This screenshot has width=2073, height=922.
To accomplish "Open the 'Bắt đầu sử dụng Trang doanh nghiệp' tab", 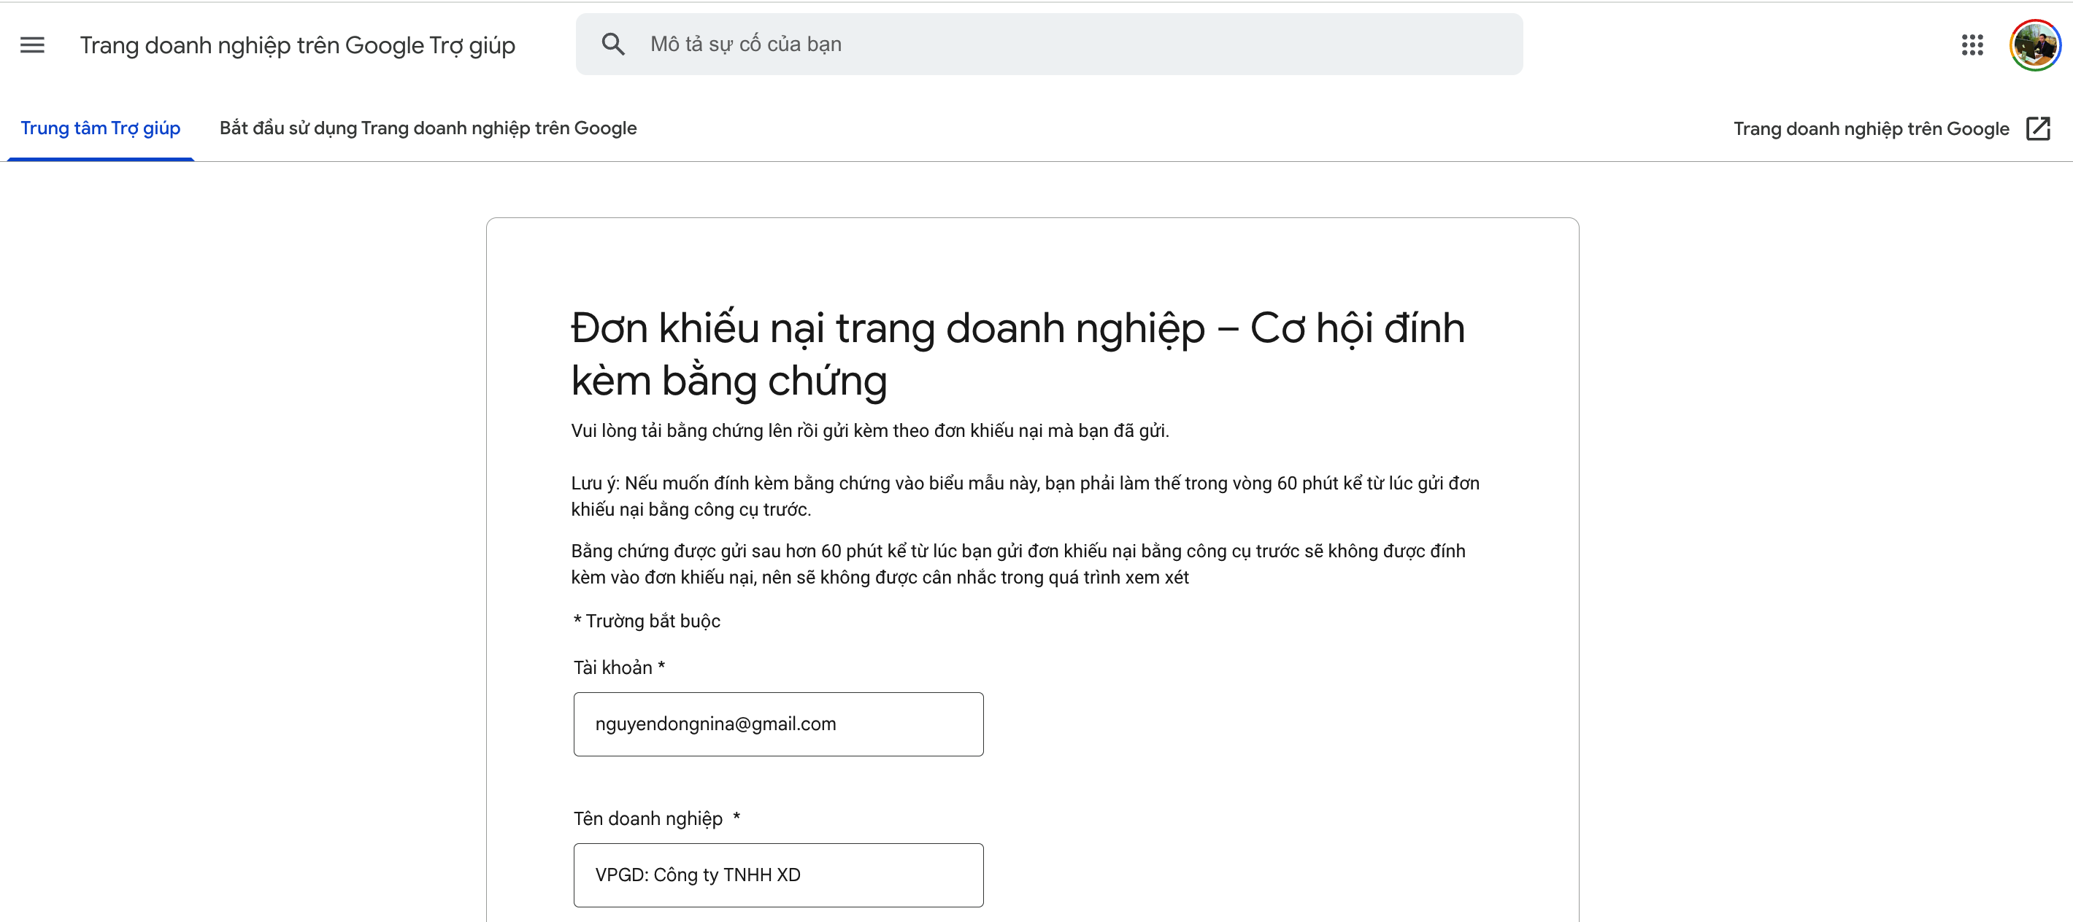I will 427,128.
